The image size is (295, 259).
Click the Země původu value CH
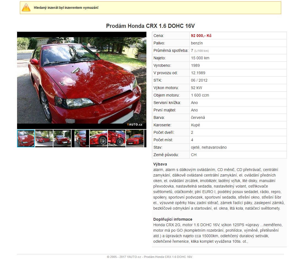[x=194, y=155]
